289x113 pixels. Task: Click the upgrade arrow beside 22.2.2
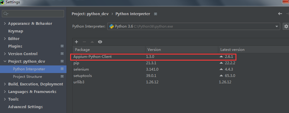pos(221,63)
